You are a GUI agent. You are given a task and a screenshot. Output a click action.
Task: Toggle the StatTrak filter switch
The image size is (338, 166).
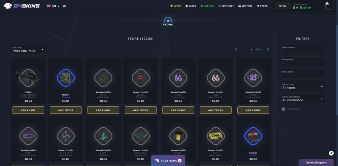point(283,109)
